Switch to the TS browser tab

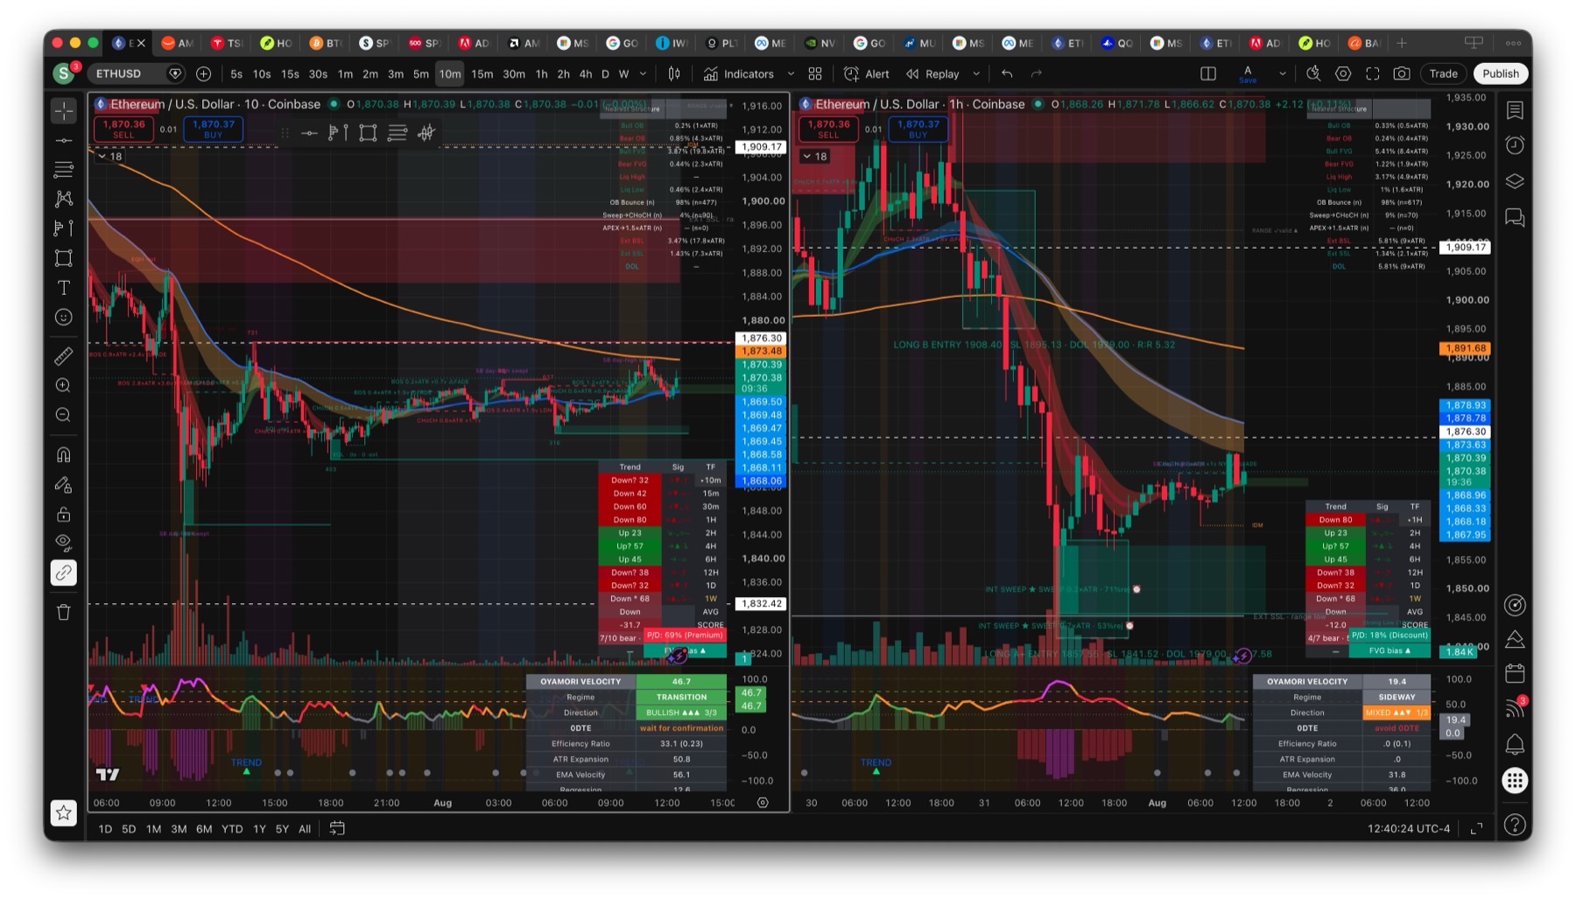click(x=226, y=42)
